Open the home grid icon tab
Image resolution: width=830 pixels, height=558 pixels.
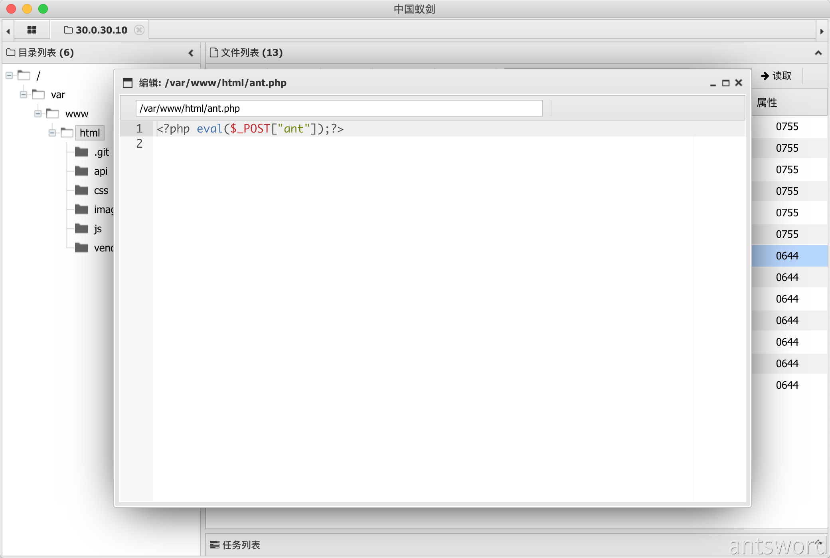pyautogui.click(x=32, y=30)
